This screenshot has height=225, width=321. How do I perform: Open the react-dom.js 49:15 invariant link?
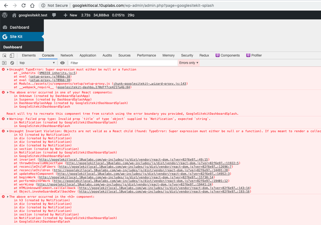tap(124, 159)
